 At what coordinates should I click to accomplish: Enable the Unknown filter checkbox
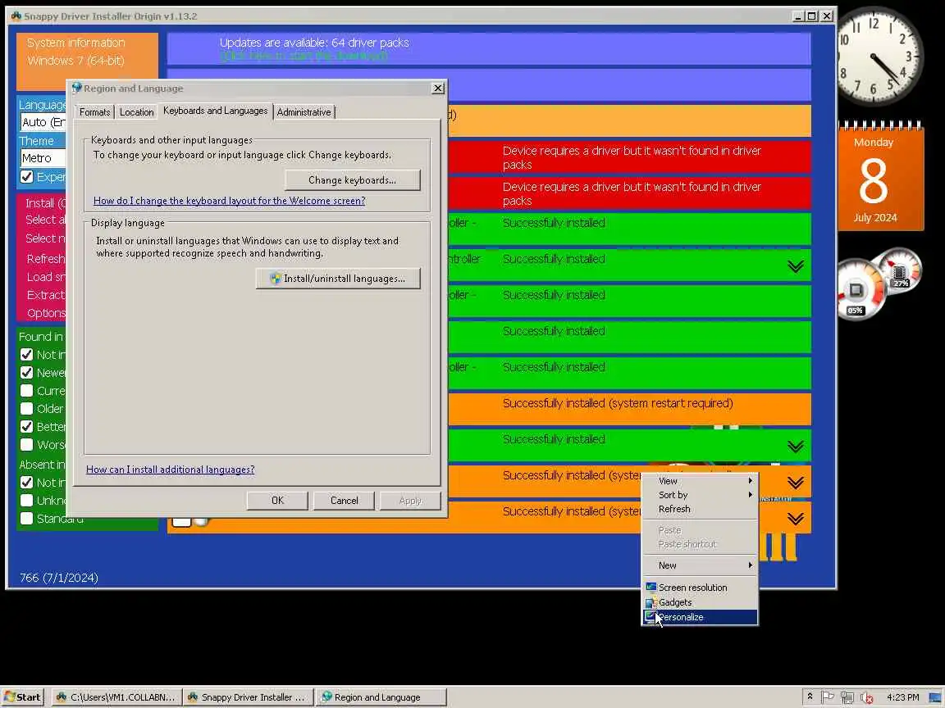click(x=26, y=500)
